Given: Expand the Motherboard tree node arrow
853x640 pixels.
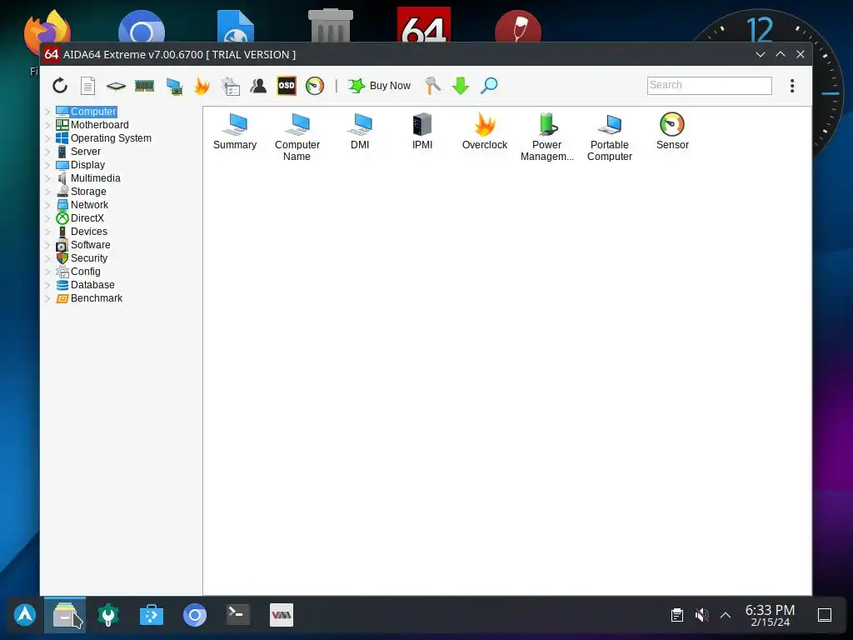Looking at the screenshot, I should click(47, 125).
